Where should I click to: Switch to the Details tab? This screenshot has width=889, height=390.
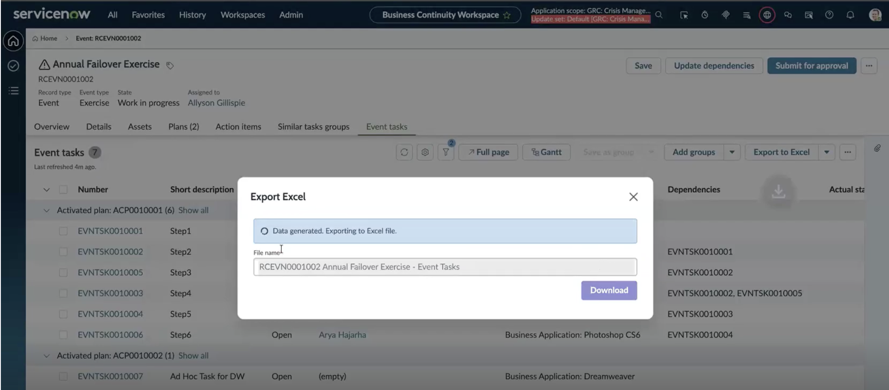pyautogui.click(x=99, y=127)
